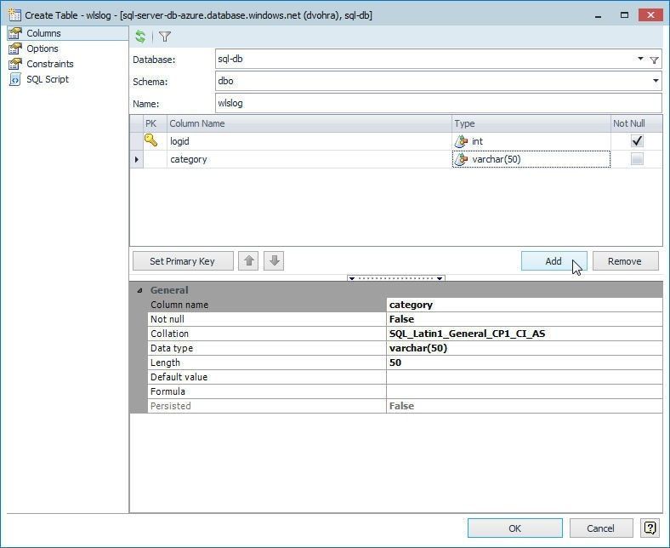Click the row indicator arrow for category row
The width and height of the screenshot is (670, 548).
click(137, 159)
